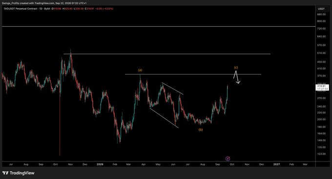Click the 319.91 current price label

[x=321, y=86]
